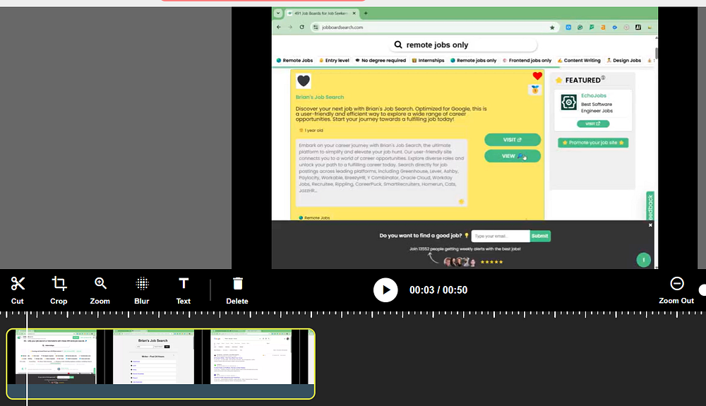Close the email signup banner

pos(650,225)
